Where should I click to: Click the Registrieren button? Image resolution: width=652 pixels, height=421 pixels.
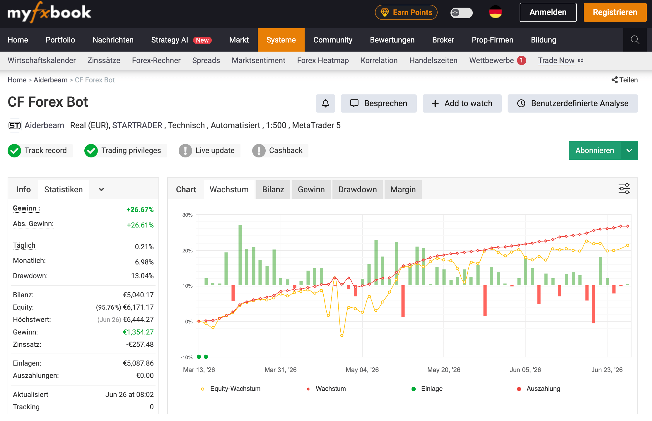pos(615,12)
